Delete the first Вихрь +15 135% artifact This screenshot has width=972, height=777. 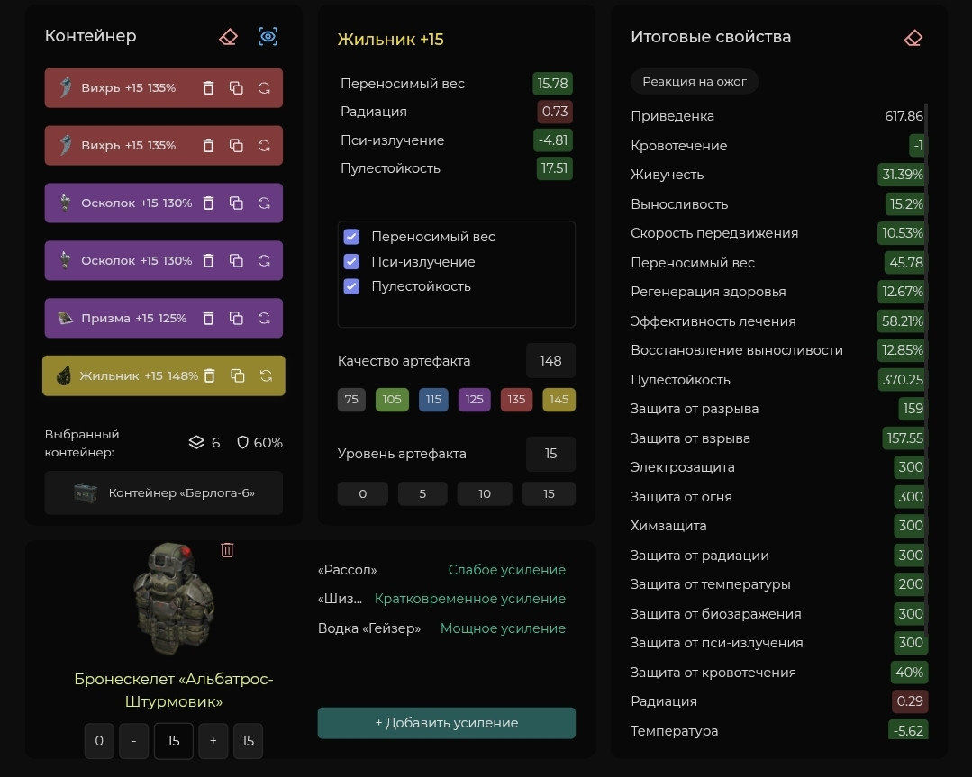(208, 88)
